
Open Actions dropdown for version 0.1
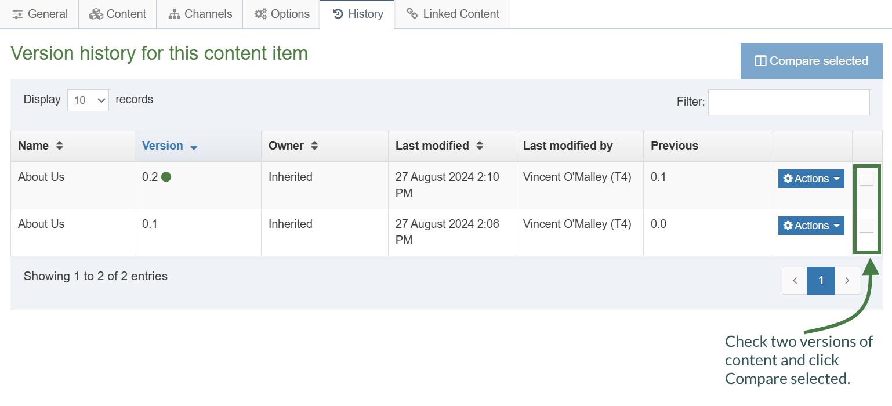click(x=811, y=226)
